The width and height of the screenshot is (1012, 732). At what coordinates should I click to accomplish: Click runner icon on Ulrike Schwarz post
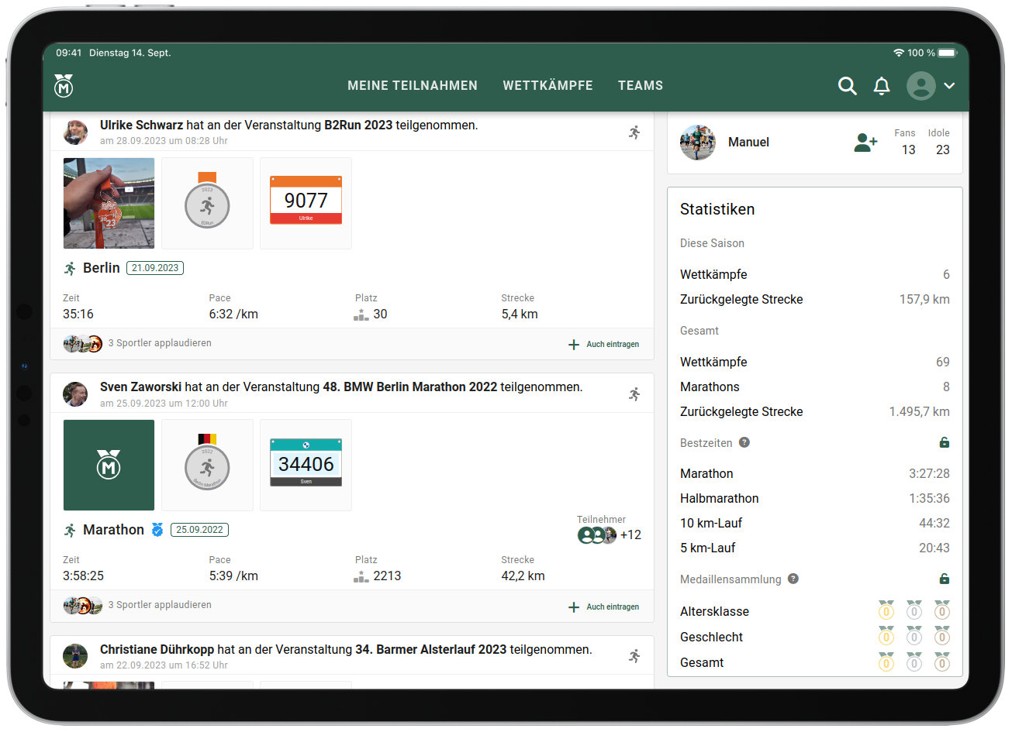click(x=634, y=132)
